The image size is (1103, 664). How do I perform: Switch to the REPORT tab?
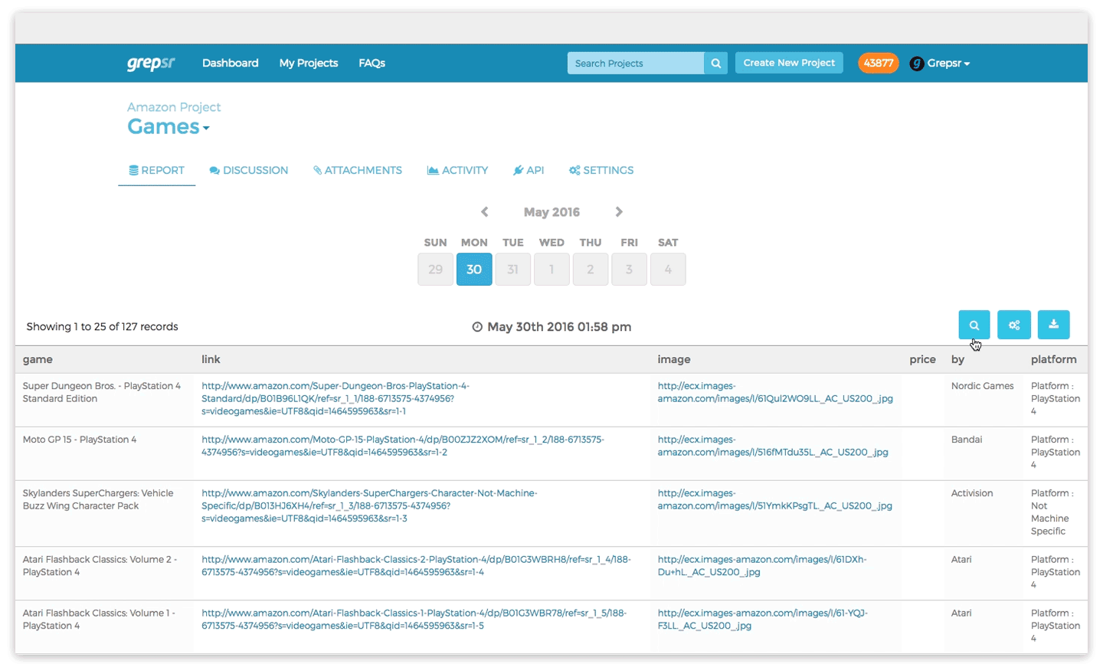(x=156, y=170)
